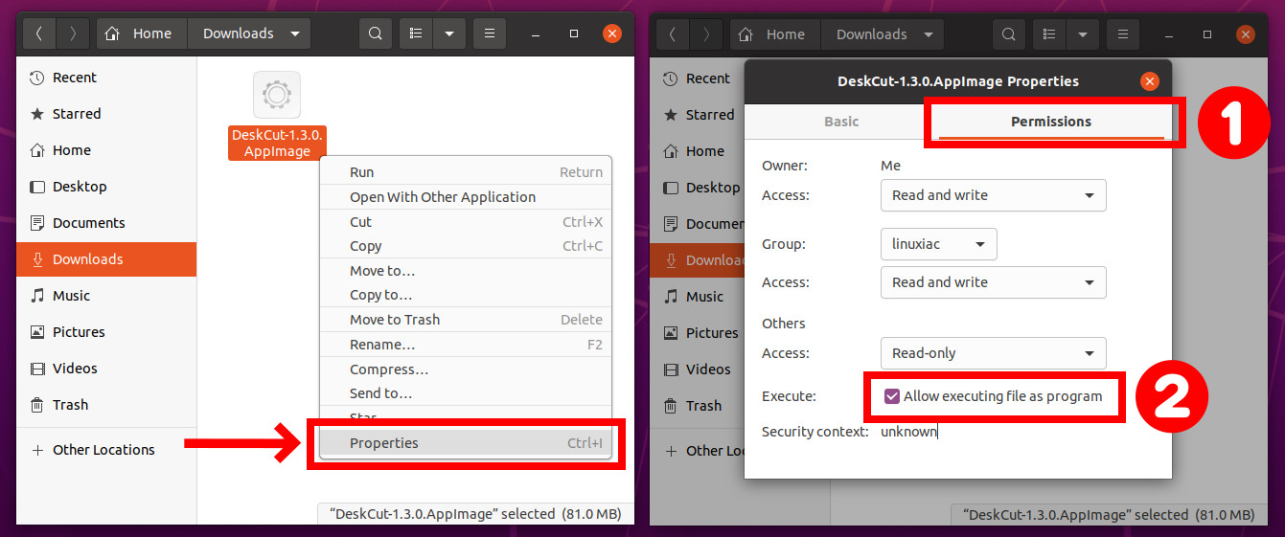Screen dimensions: 1285x537
Task: Open Recent in right window sidebar
Action: (x=698, y=78)
